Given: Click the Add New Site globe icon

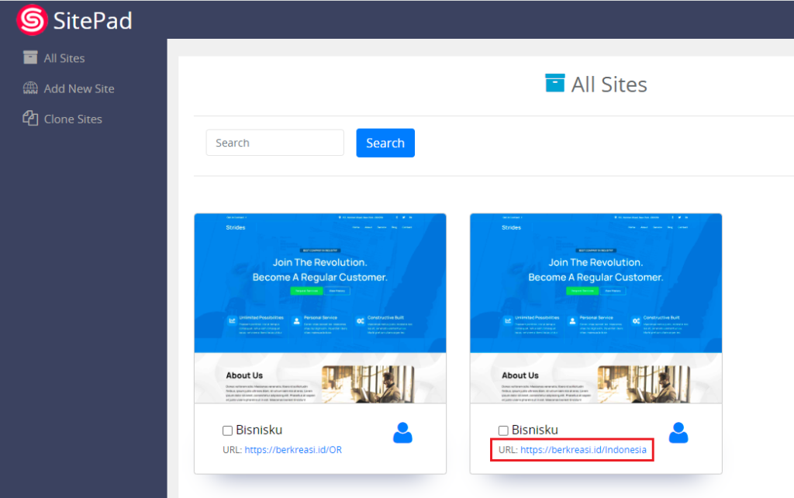Looking at the screenshot, I should (x=31, y=88).
